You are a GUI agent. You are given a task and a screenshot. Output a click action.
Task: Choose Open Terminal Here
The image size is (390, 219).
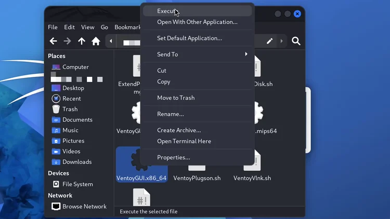198,141
